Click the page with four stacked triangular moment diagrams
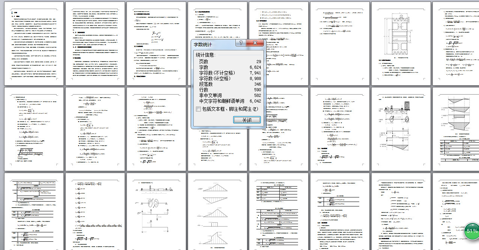 (x=217, y=211)
